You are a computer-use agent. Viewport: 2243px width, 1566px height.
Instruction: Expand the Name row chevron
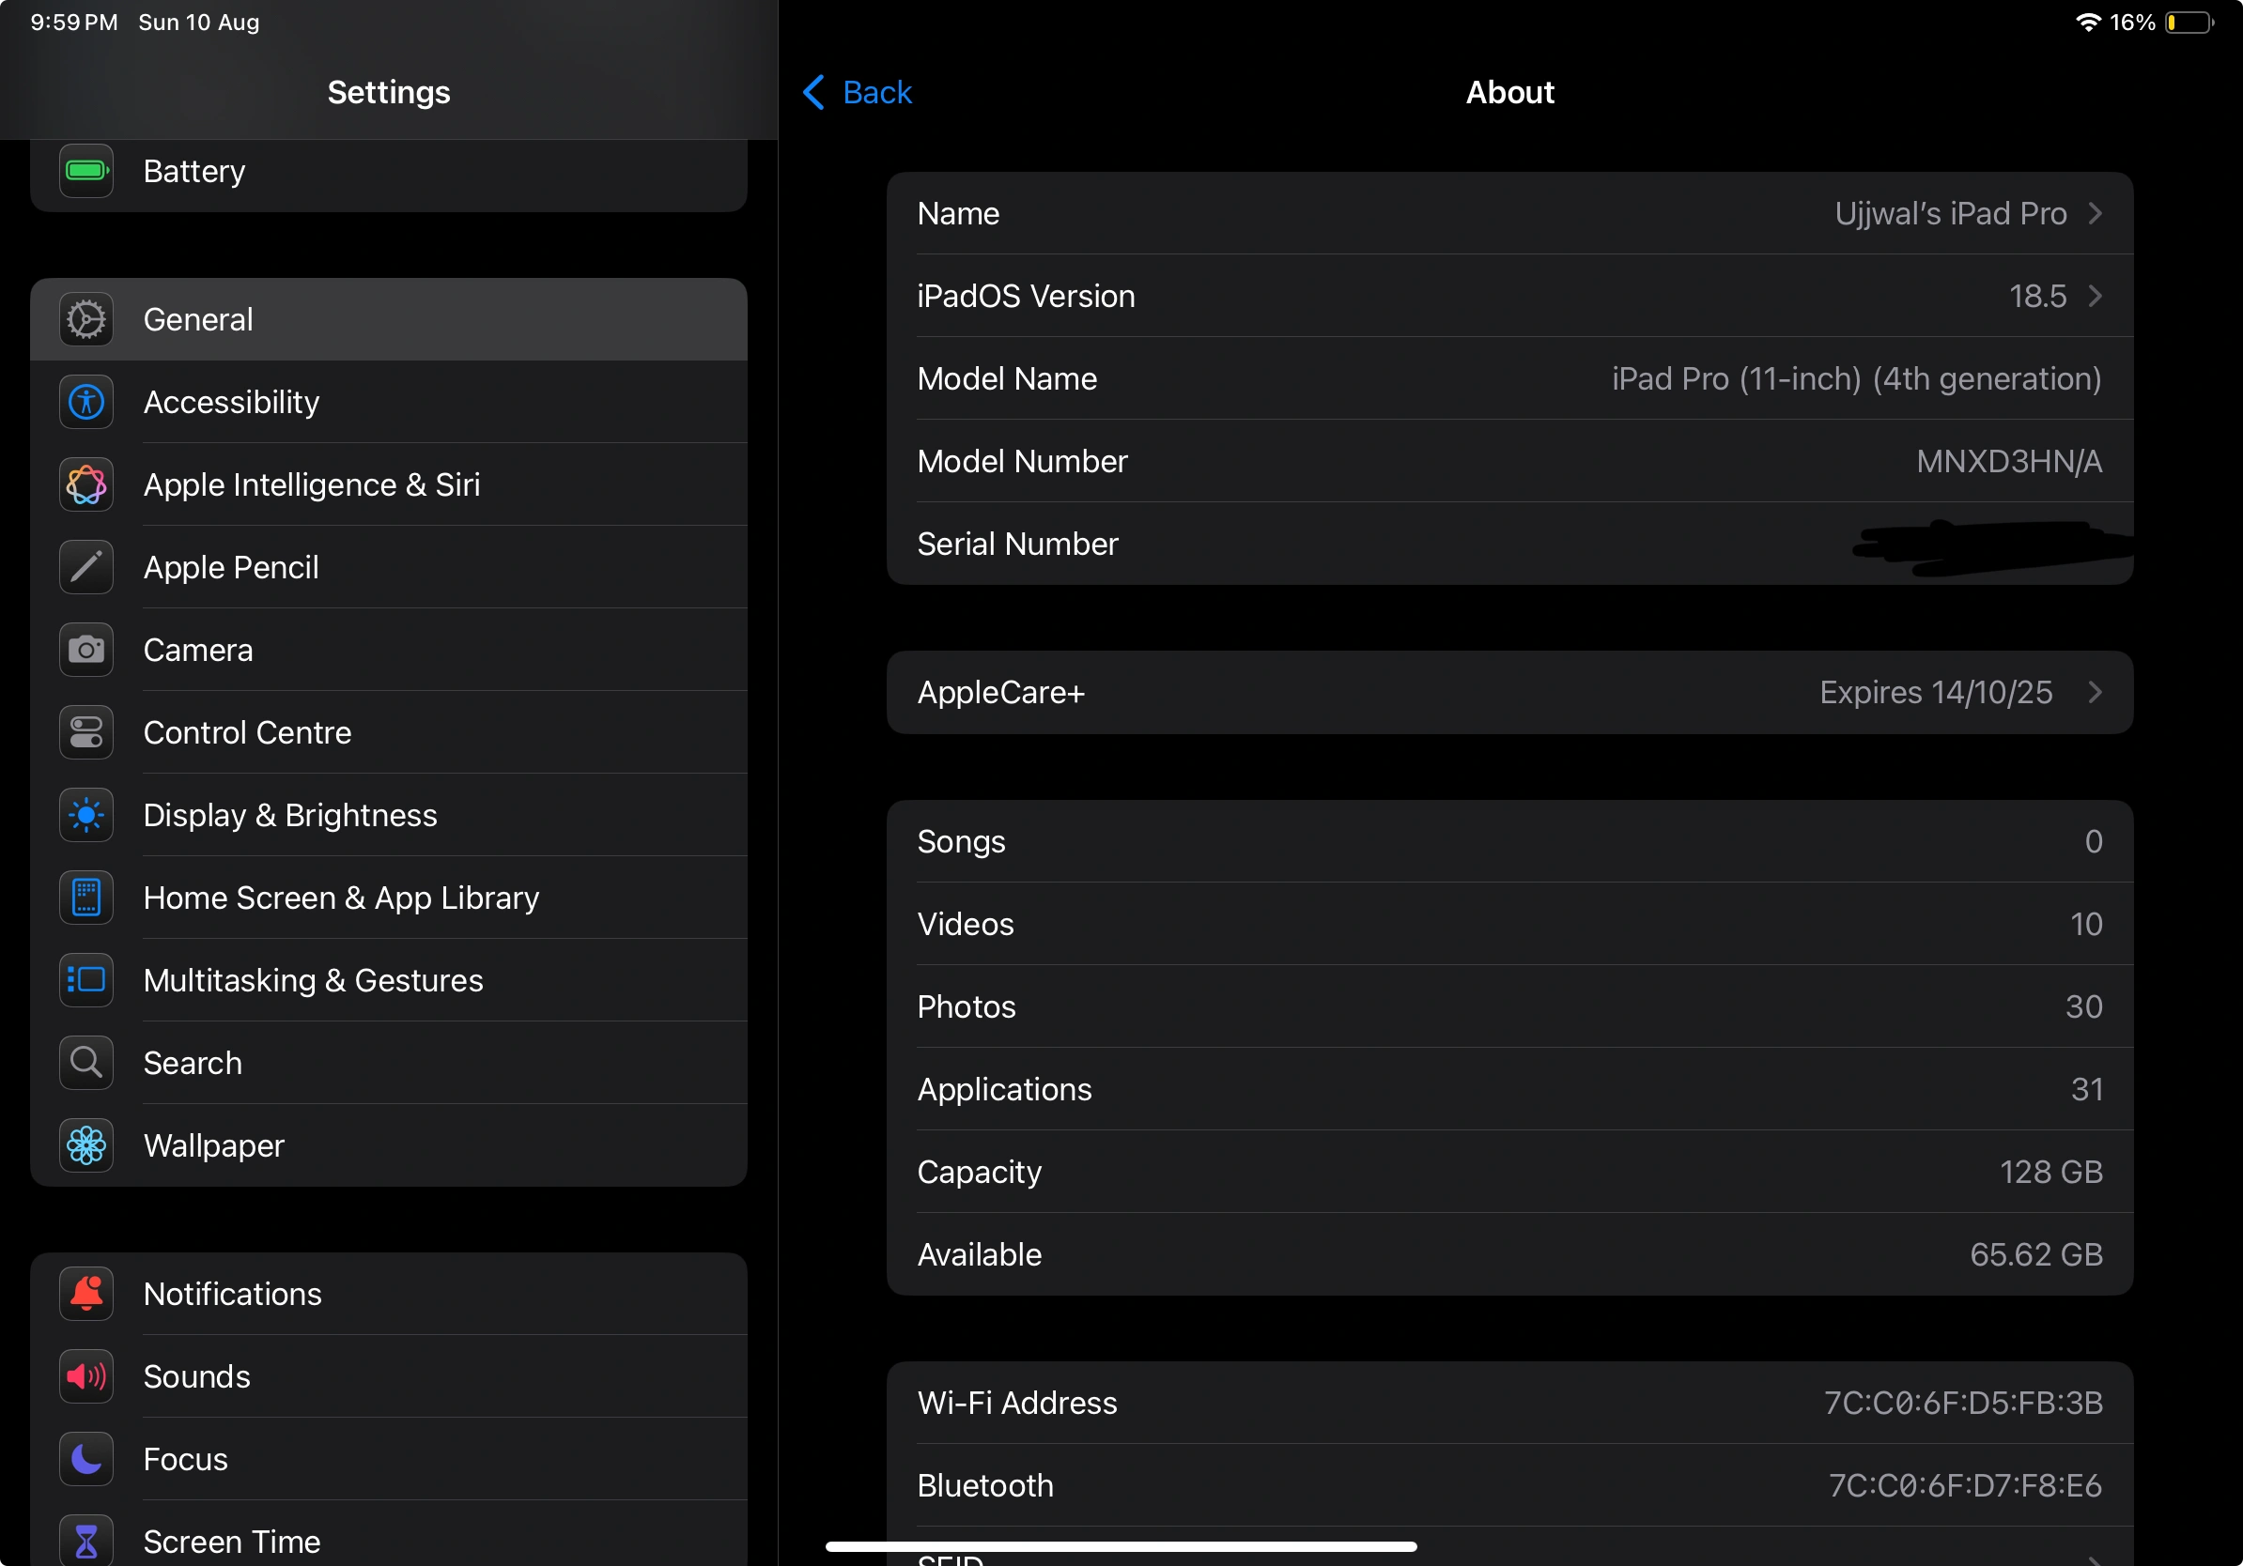point(2095,213)
